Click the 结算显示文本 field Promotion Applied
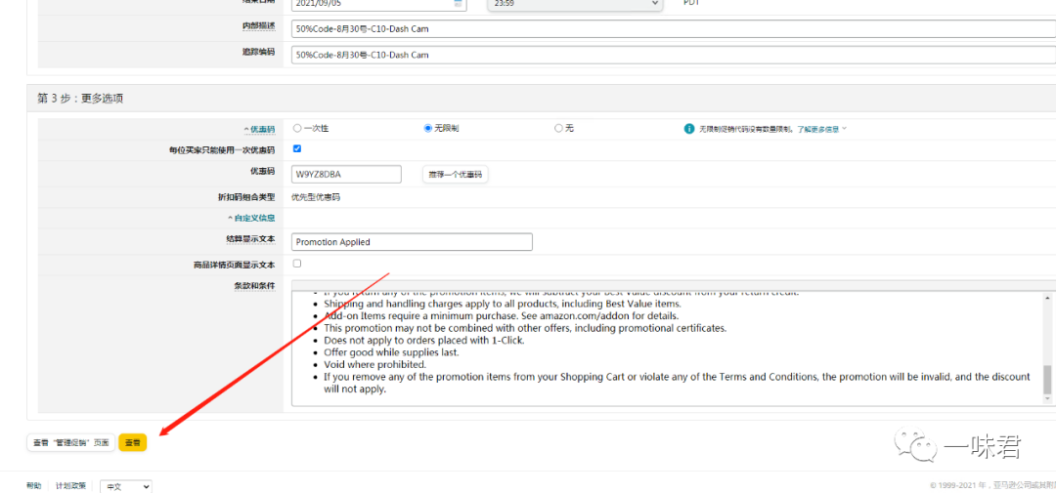 (413, 242)
